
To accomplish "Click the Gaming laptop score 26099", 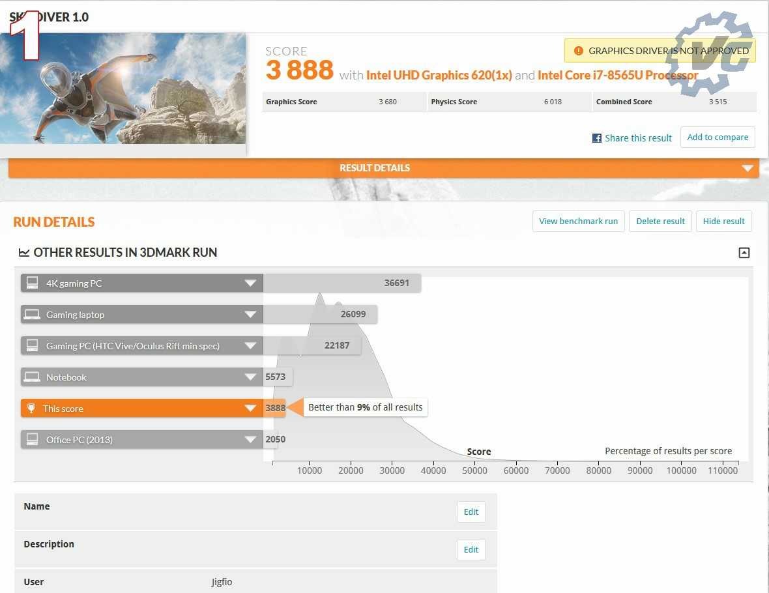I will (353, 314).
